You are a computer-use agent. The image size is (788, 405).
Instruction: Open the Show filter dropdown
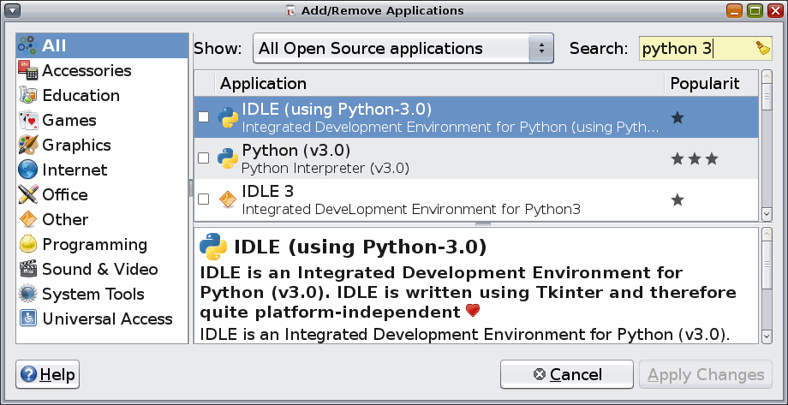pyautogui.click(x=403, y=49)
